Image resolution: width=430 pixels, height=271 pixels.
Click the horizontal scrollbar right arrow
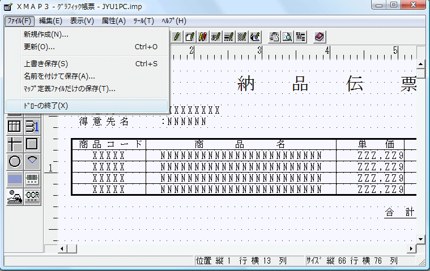tap(411, 248)
